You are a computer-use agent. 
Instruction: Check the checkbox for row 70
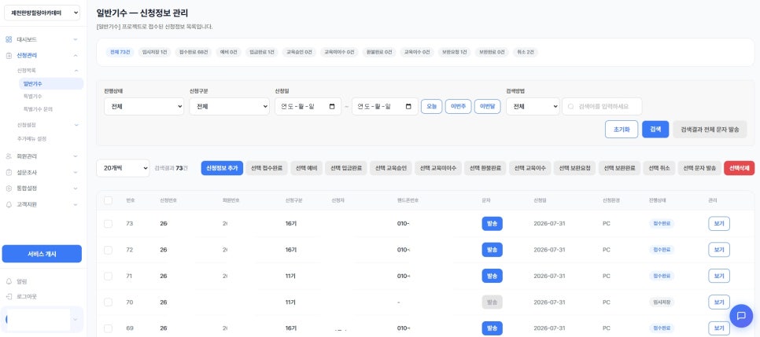[108, 302]
